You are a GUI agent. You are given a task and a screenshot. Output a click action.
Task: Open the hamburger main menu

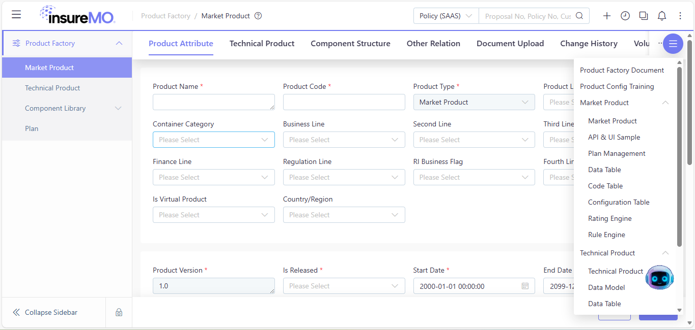tap(16, 15)
